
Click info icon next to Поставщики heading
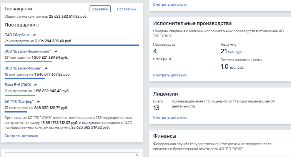click(38, 25)
